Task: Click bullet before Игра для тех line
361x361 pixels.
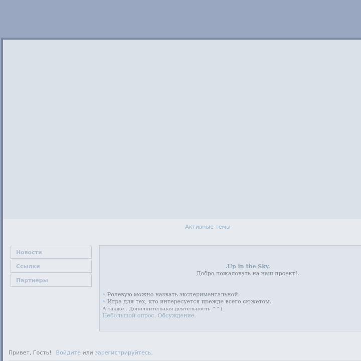Action: pos(104,302)
